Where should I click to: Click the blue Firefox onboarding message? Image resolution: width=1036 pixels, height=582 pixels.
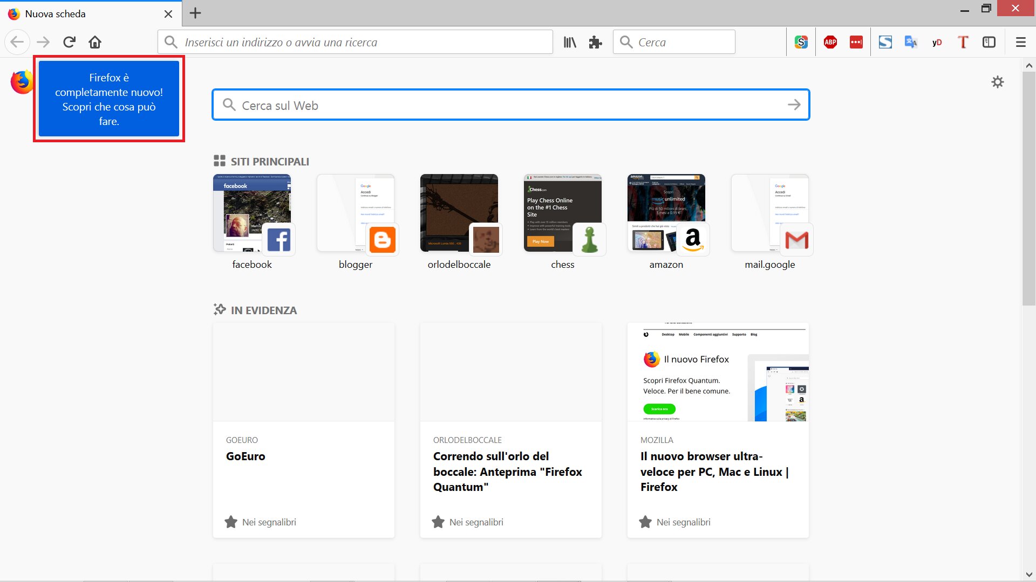pyautogui.click(x=109, y=99)
